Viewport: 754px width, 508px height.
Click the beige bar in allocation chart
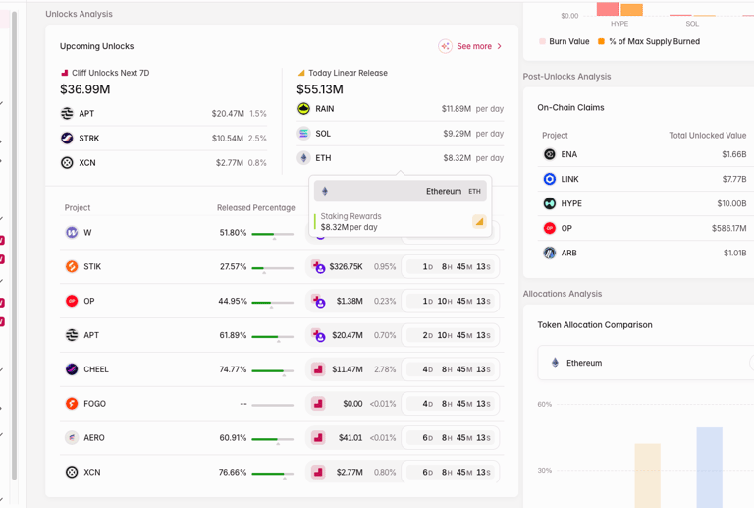tap(647, 476)
